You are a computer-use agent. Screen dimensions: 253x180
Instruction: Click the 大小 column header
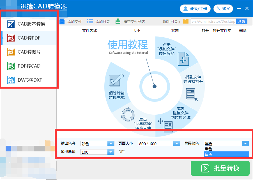(137, 31)
